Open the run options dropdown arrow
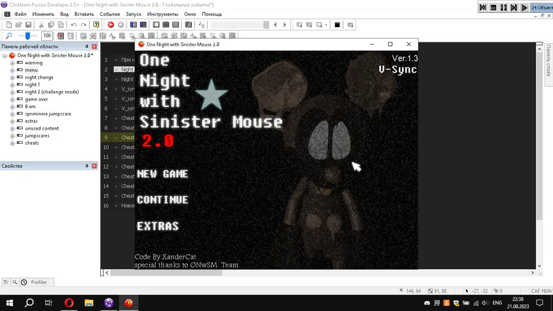 326,25
